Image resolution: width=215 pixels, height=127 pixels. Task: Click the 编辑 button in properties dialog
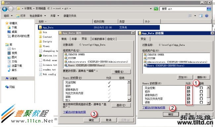(x=121, y=72)
